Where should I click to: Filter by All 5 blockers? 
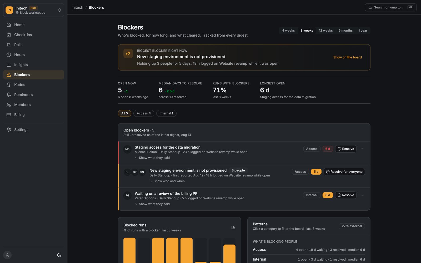coord(124,113)
